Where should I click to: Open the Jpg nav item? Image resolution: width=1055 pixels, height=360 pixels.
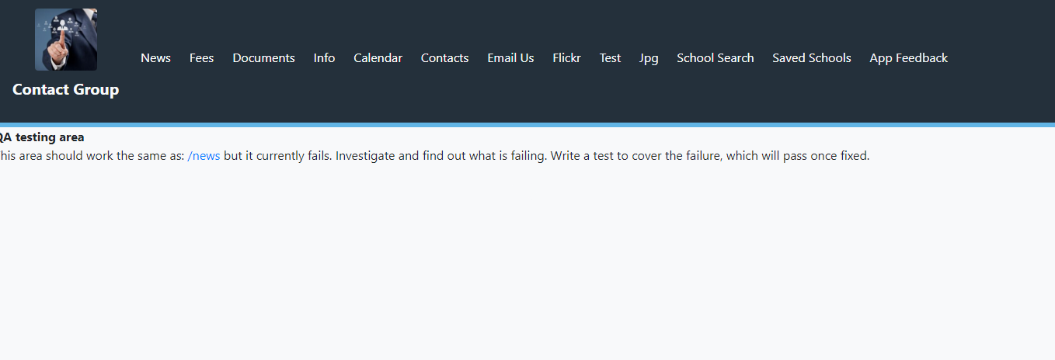point(649,58)
